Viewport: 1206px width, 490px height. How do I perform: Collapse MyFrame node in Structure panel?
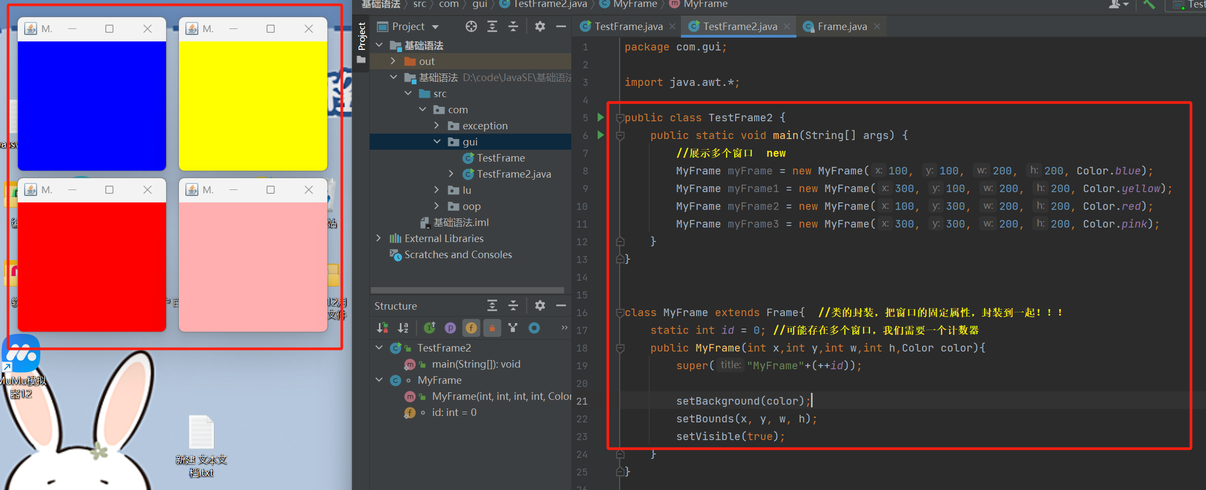click(379, 380)
